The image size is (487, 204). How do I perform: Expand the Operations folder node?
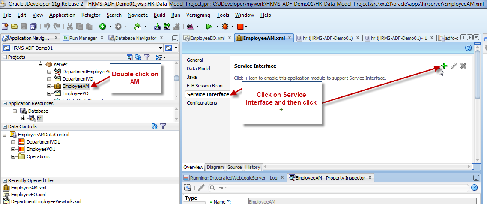[x=13, y=156]
